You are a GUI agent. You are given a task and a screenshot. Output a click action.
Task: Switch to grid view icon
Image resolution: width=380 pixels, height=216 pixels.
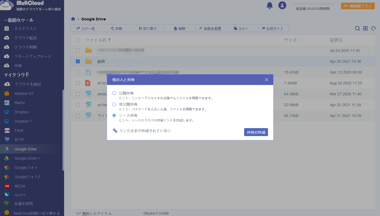click(x=365, y=29)
